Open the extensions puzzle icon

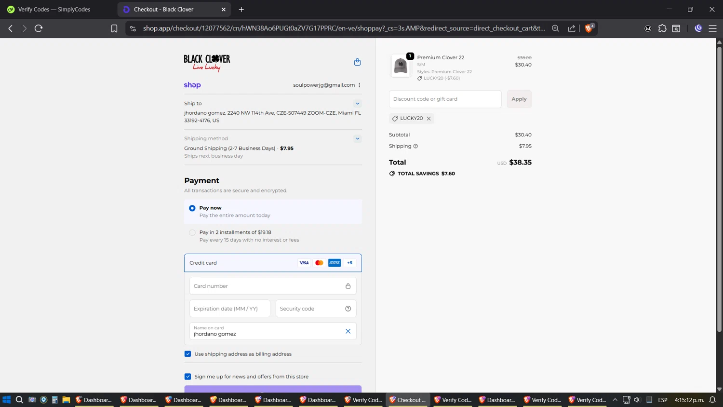[662, 28]
